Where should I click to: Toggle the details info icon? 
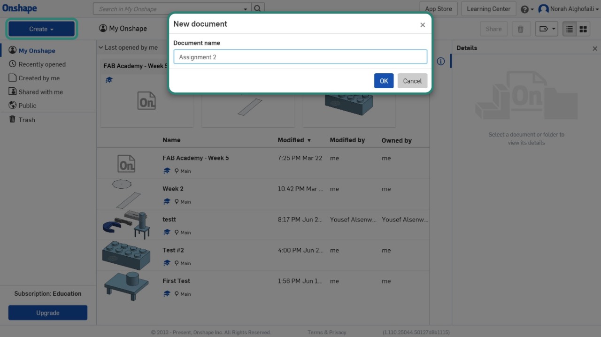(440, 61)
